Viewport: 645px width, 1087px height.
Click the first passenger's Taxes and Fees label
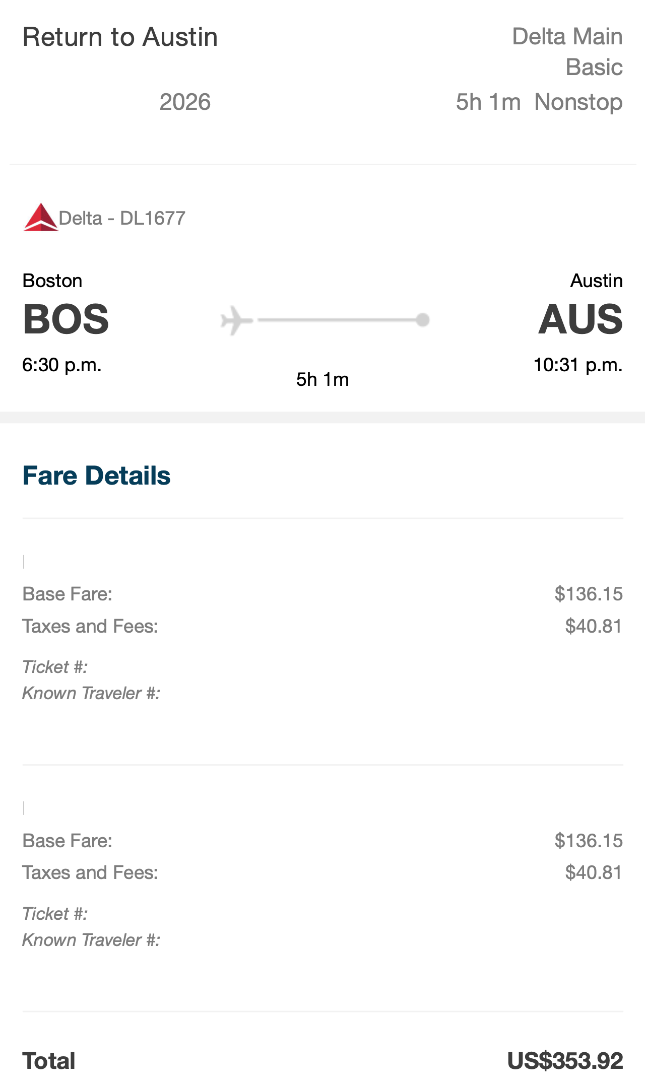tap(90, 626)
